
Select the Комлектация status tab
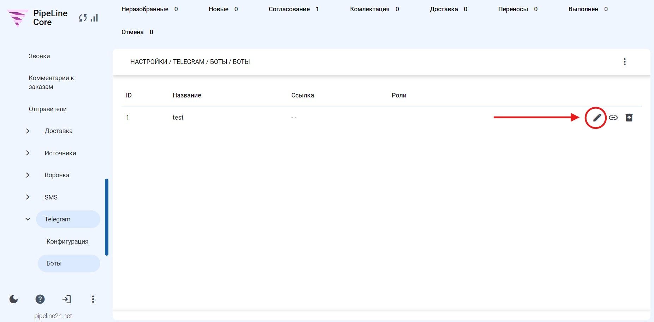(x=375, y=9)
